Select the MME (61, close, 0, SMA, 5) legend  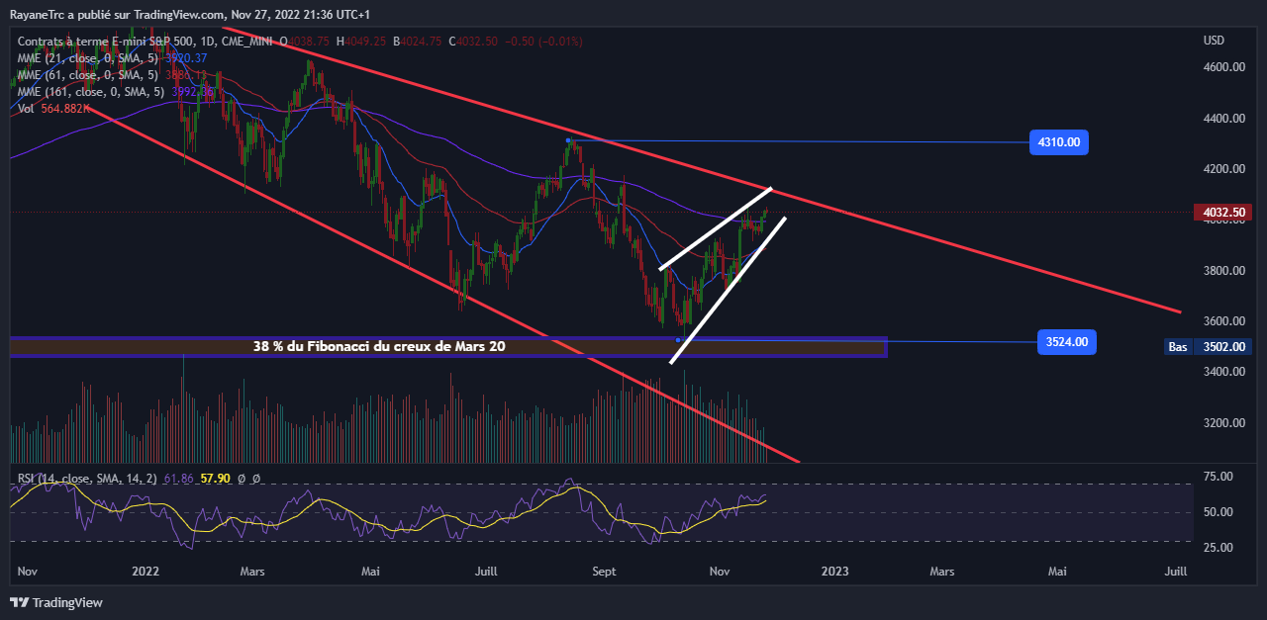click(x=88, y=75)
